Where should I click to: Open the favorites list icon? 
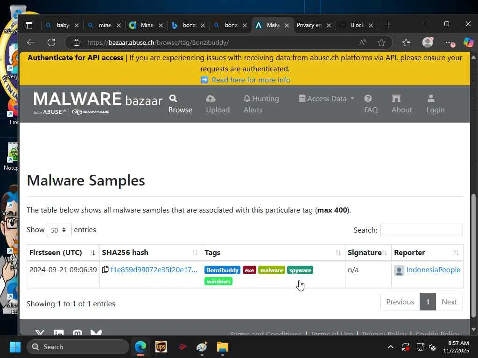pos(406,42)
